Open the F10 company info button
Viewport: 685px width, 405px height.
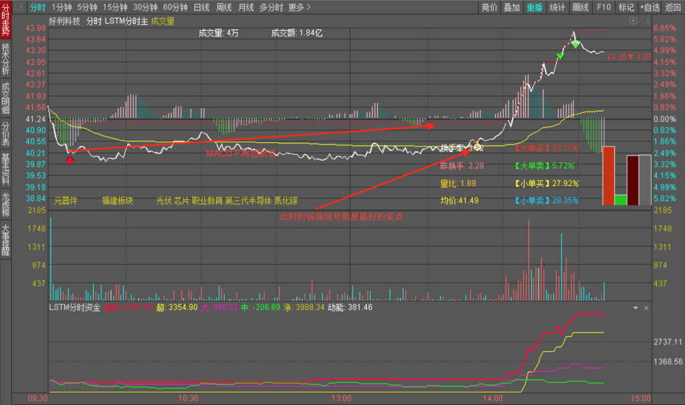603,7
